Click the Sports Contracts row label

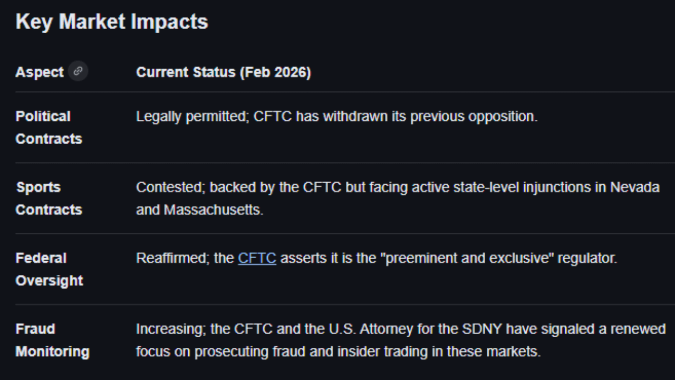(x=49, y=198)
